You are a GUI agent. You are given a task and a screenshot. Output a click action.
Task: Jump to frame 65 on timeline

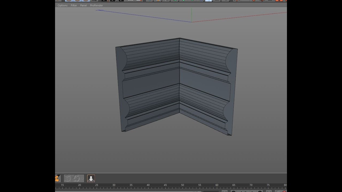tap(234, 185)
